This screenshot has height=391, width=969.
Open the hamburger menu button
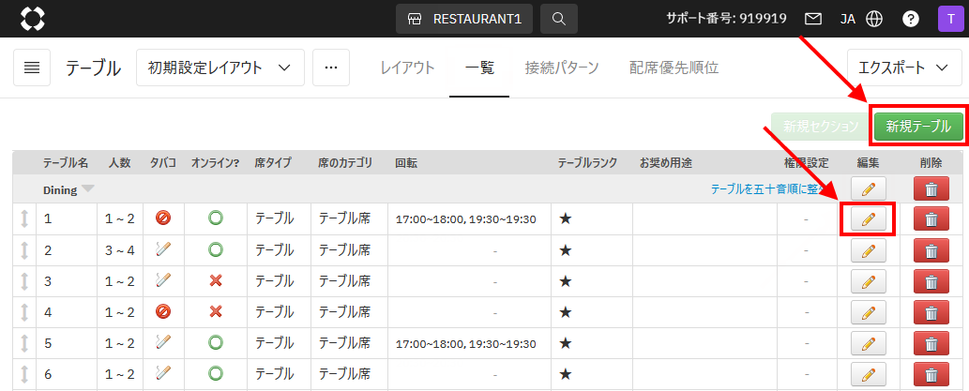pyautogui.click(x=32, y=68)
